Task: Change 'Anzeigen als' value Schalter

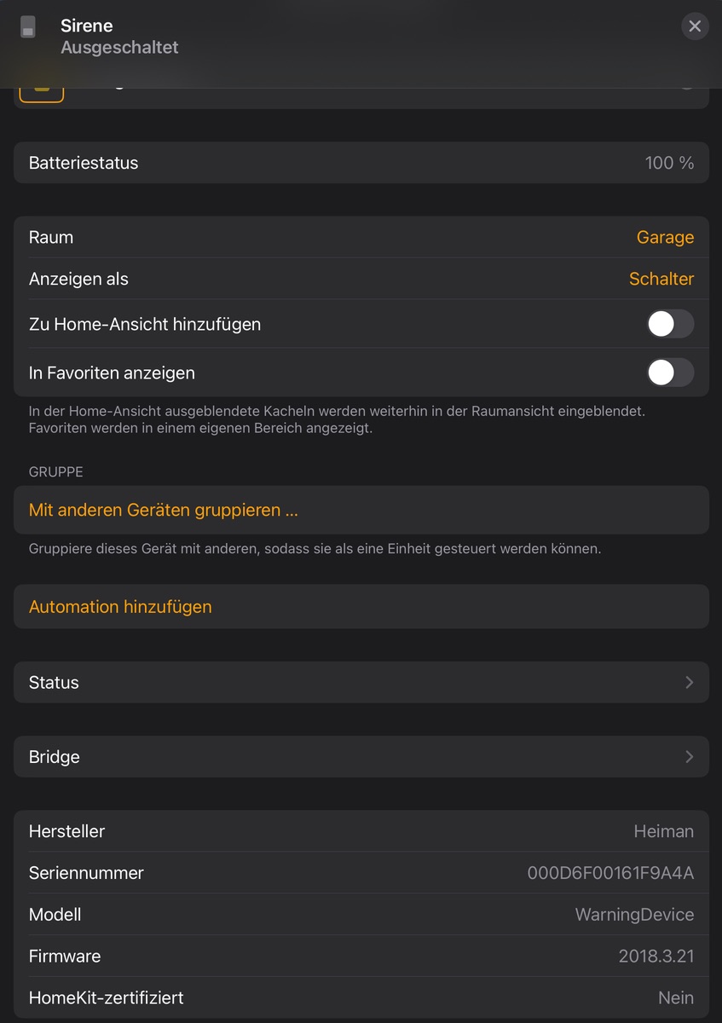Action: click(661, 279)
